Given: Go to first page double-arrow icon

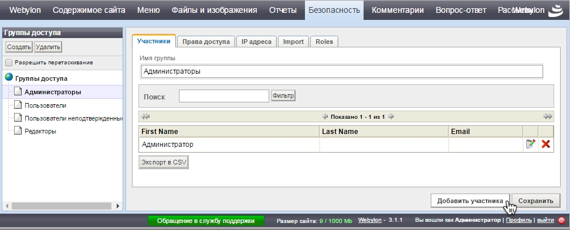Looking at the screenshot, I should click(x=145, y=116).
